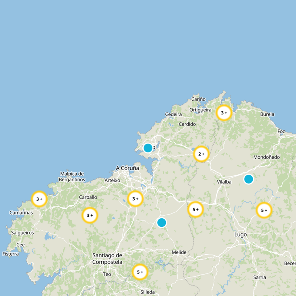The height and width of the screenshot is (296, 296).
Task: Click the Malpica de Bergantiños label
Action: click(x=72, y=176)
